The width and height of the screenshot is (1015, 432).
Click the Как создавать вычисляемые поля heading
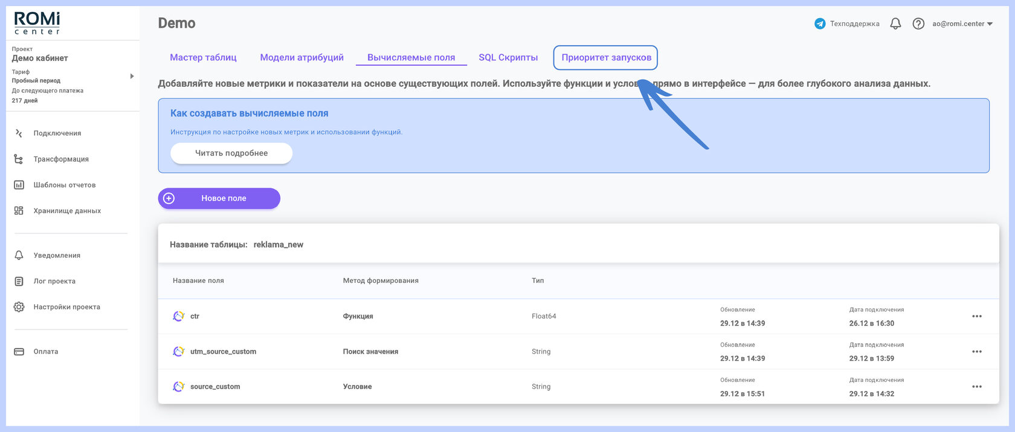tap(250, 113)
